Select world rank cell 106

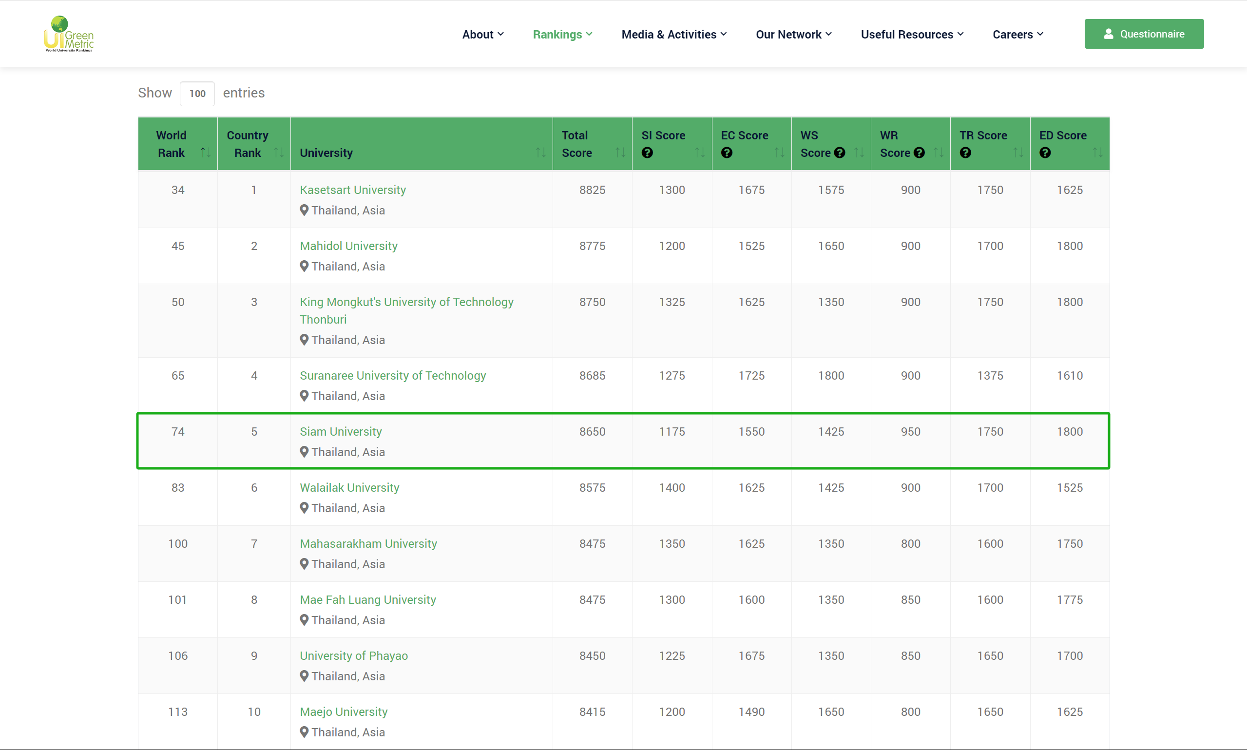pos(178,656)
